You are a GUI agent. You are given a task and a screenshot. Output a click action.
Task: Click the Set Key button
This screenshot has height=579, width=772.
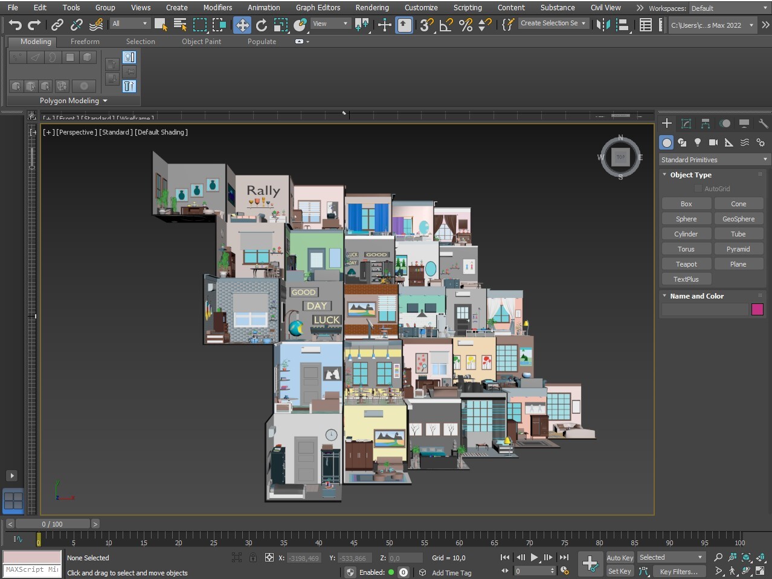(619, 571)
